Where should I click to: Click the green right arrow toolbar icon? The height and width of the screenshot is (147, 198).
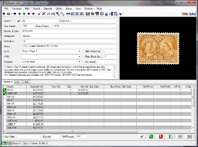(x=24, y=14)
